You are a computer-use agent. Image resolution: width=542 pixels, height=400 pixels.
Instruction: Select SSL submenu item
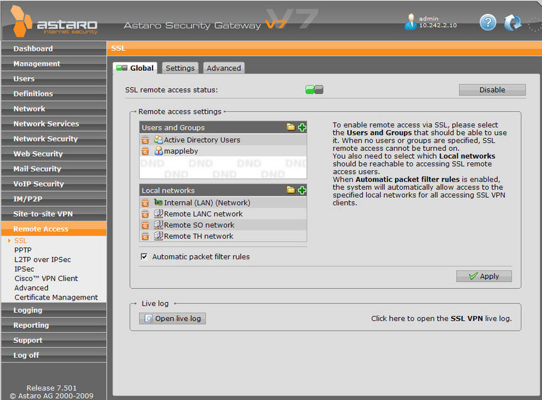20,241
